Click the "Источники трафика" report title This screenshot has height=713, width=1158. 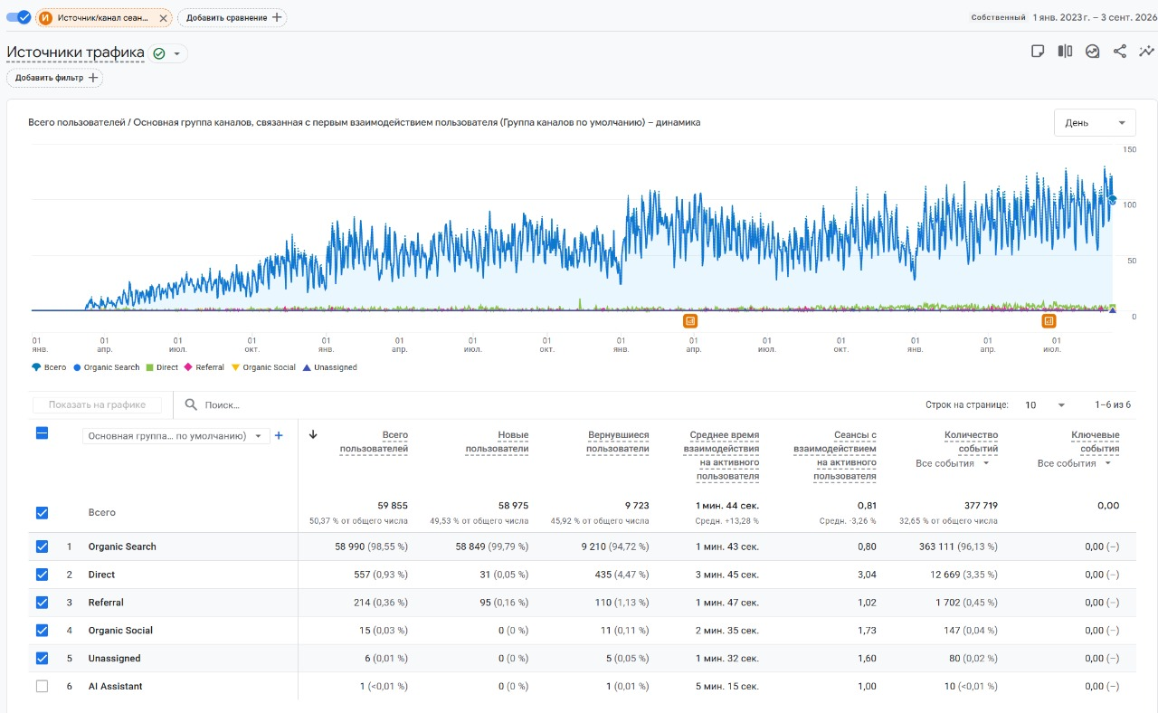[x=75, y=52]
